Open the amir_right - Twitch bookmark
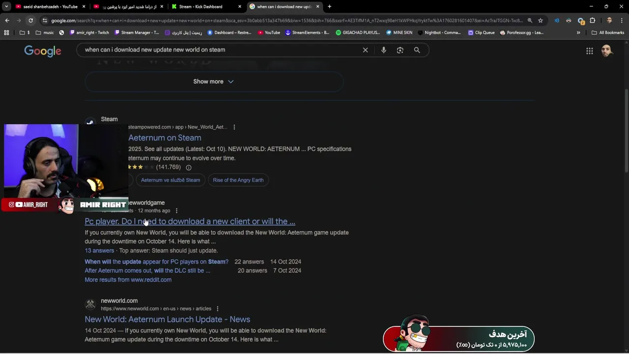Image resolution: width=629 pixels, height=354 pixels. pyautogui.click(x=89, y=32)
